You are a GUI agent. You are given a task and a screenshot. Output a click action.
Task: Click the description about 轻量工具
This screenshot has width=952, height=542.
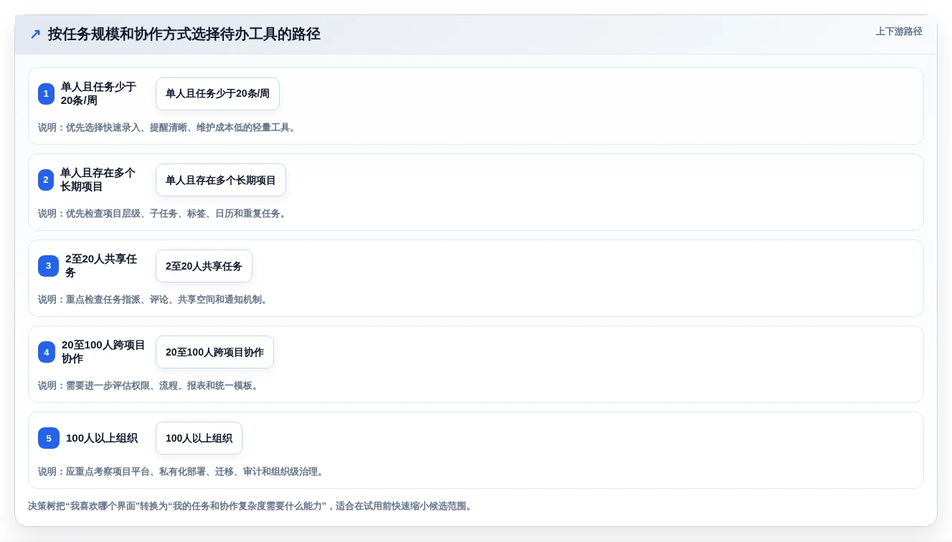(168, 128)
